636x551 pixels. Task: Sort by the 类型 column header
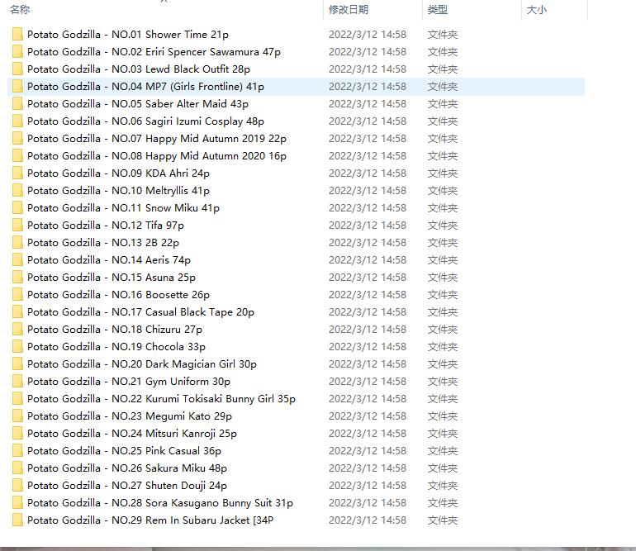point(438,9)
